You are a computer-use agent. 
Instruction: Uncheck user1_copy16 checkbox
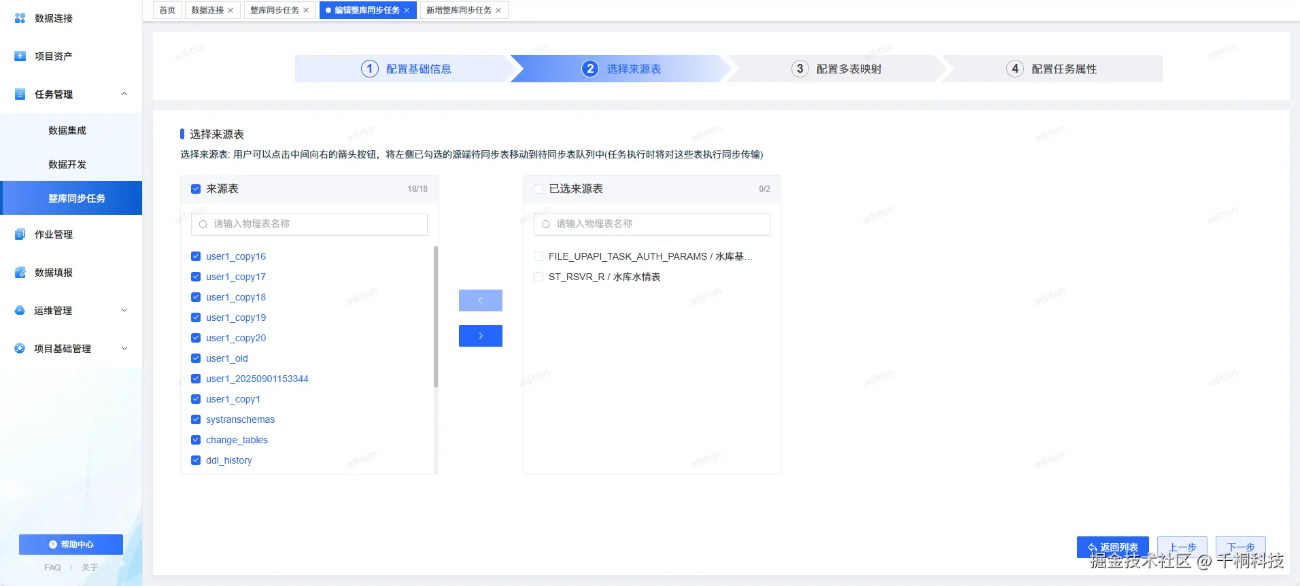(x=196, y=256)
